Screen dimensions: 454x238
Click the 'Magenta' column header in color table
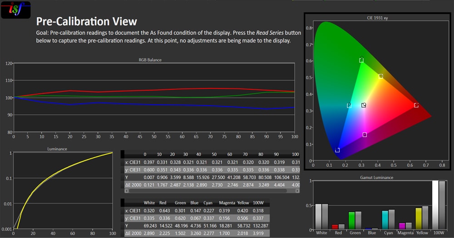(x=227, y=203)
